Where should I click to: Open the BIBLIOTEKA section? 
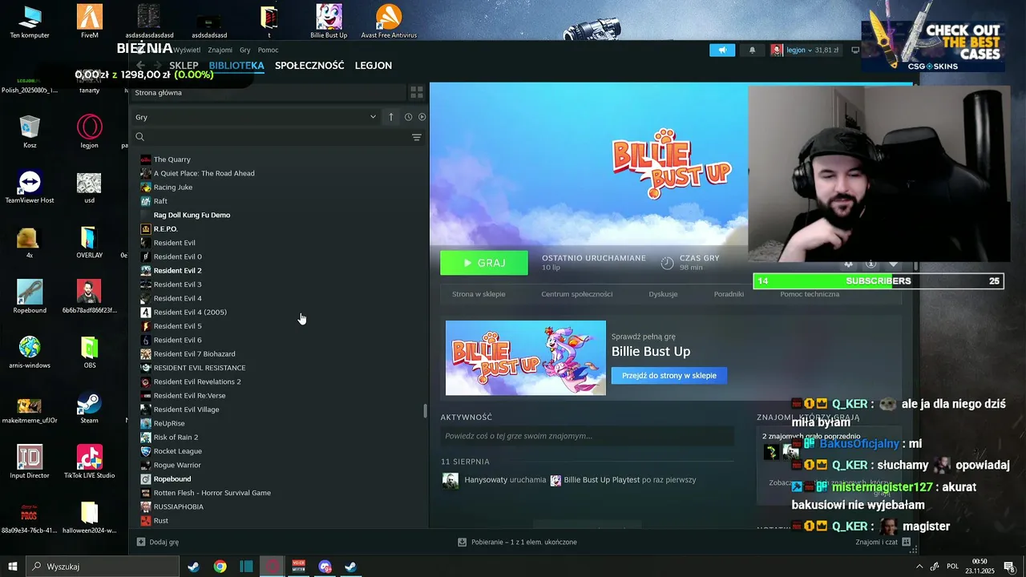coord(236,66)
